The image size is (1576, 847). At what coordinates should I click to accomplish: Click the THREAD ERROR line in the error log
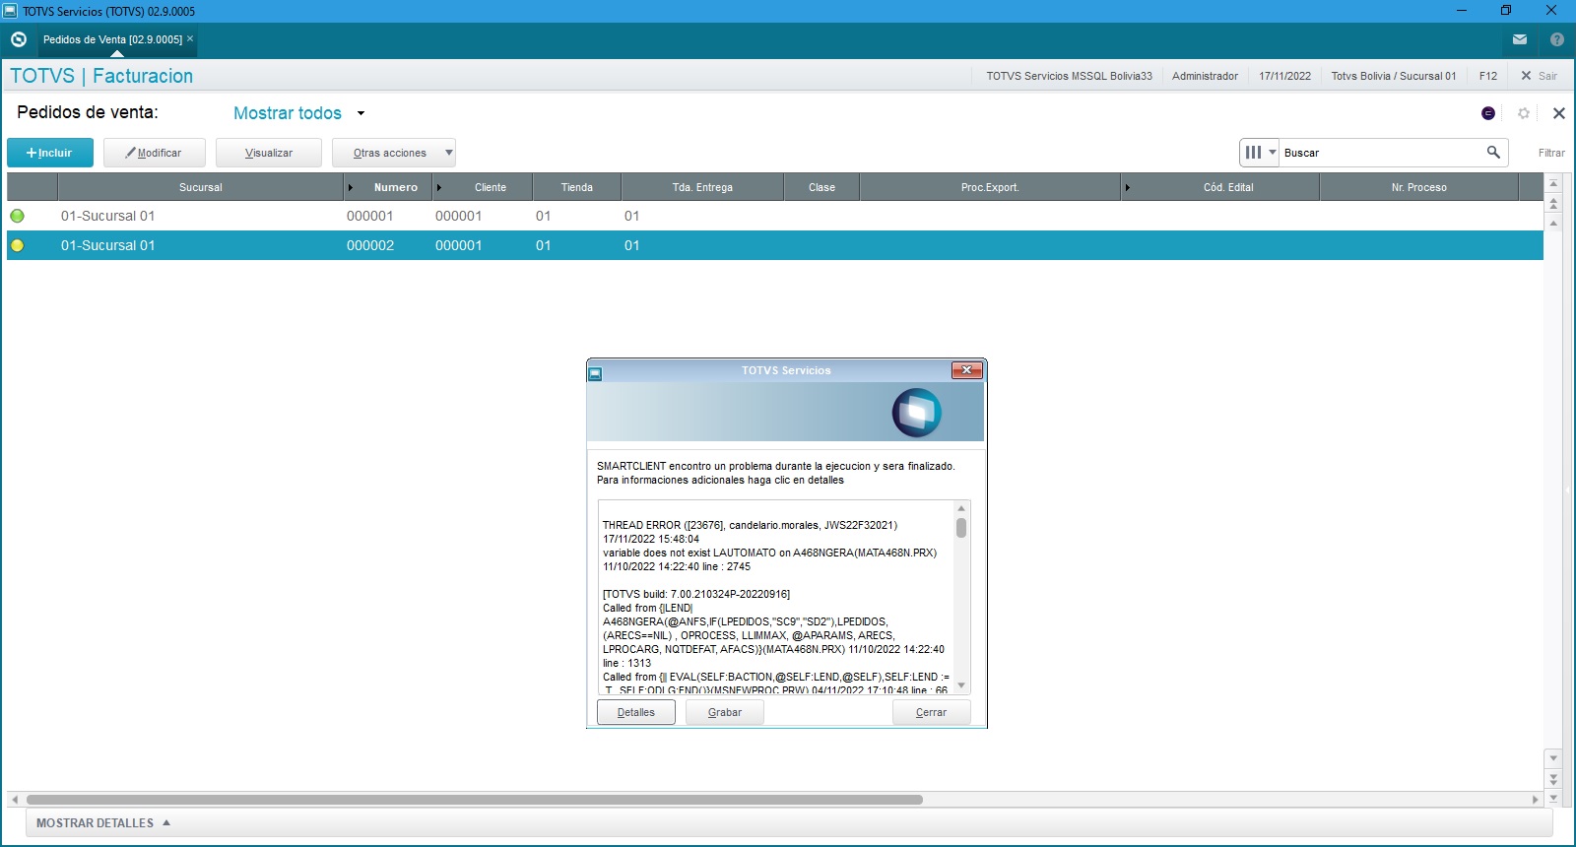pyautogui.click(x=751, y=525)
